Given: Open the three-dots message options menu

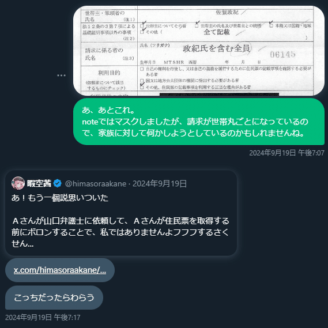Looking at the screenshot, I should (x=61, y=76).
